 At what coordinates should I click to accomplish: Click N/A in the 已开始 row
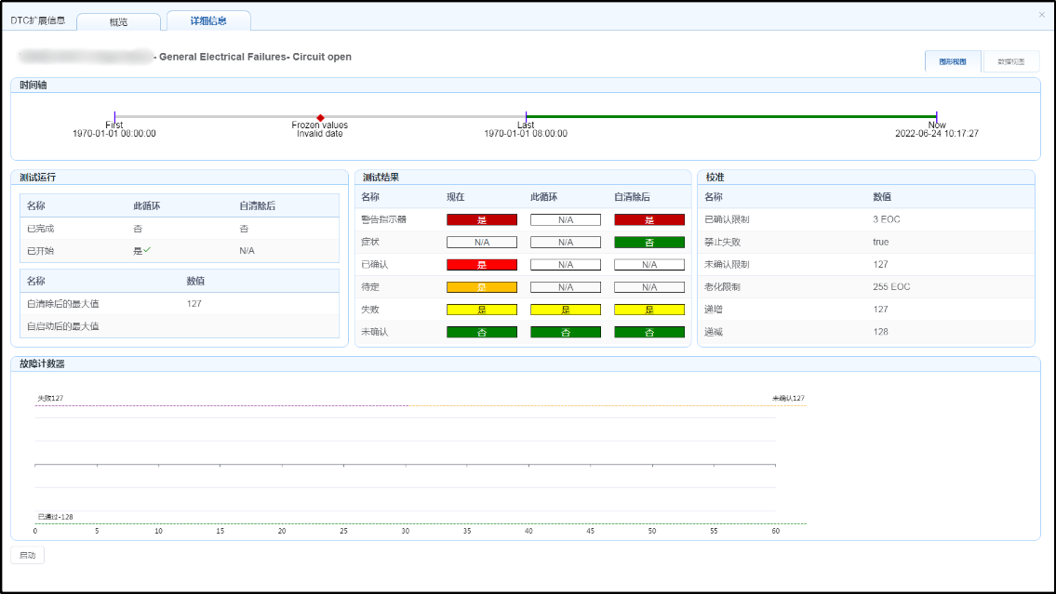(247, 250)
